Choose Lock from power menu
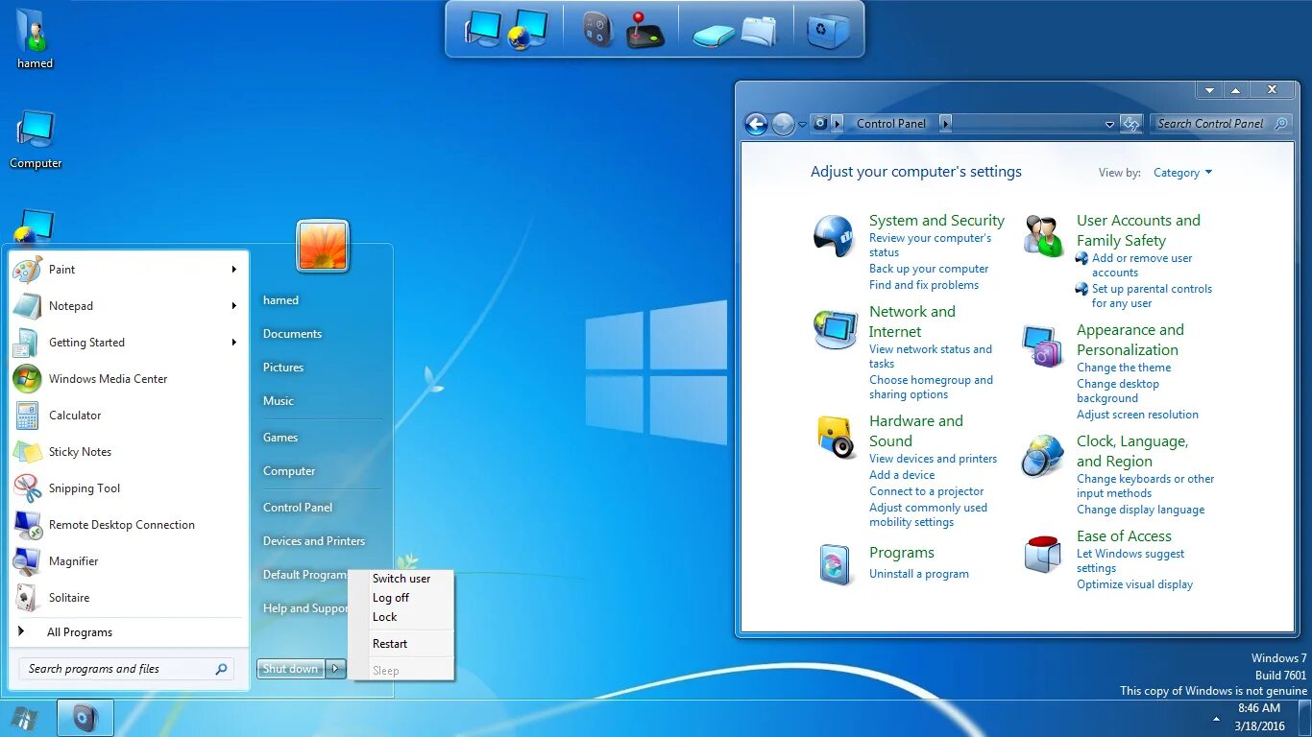Viewport: 1312px width, 737px height. (384, 617)
